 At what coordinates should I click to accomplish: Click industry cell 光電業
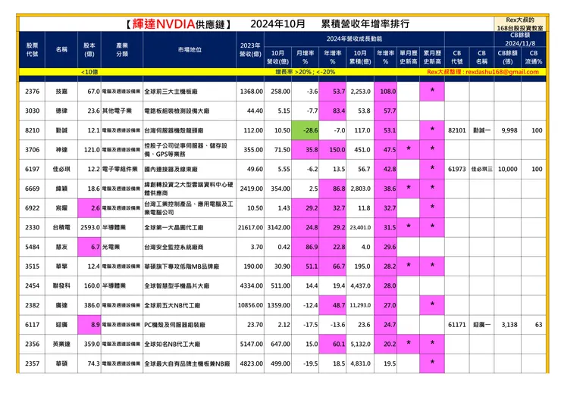pos(122,247)
